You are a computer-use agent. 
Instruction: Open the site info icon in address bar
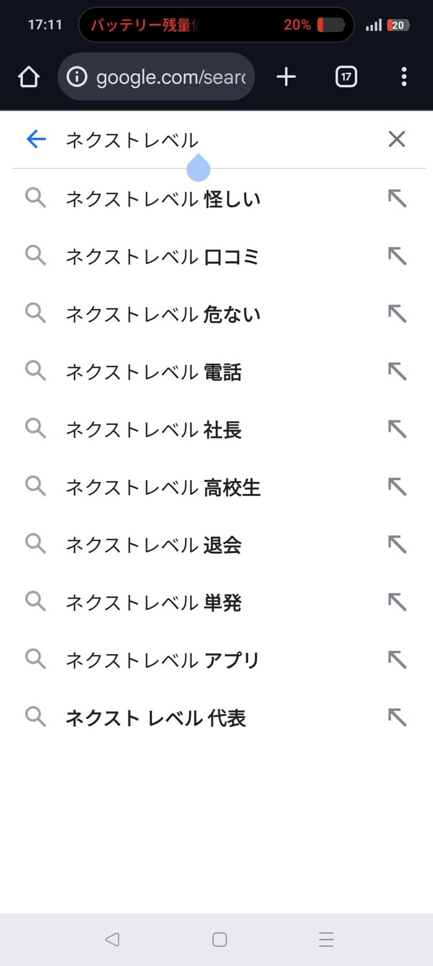tap(77, 76)
